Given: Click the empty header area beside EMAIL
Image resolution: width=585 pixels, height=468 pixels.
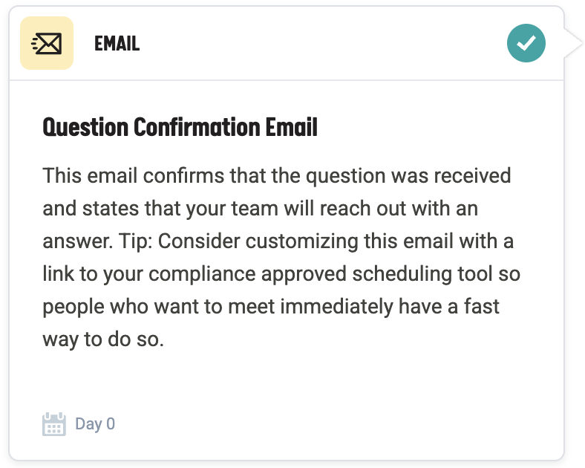Looking at the screenshot, I should coord(319,43).
